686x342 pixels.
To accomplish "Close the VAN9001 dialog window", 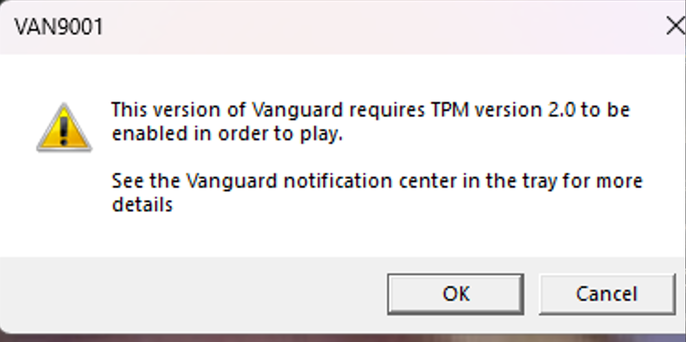I will click(x=675, y=26).
